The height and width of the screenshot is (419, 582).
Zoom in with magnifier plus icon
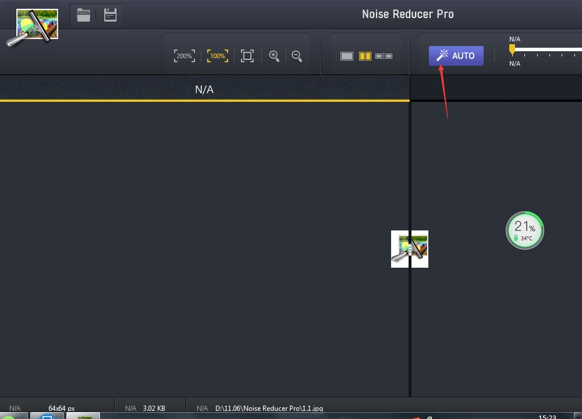(x=274, y=56)
